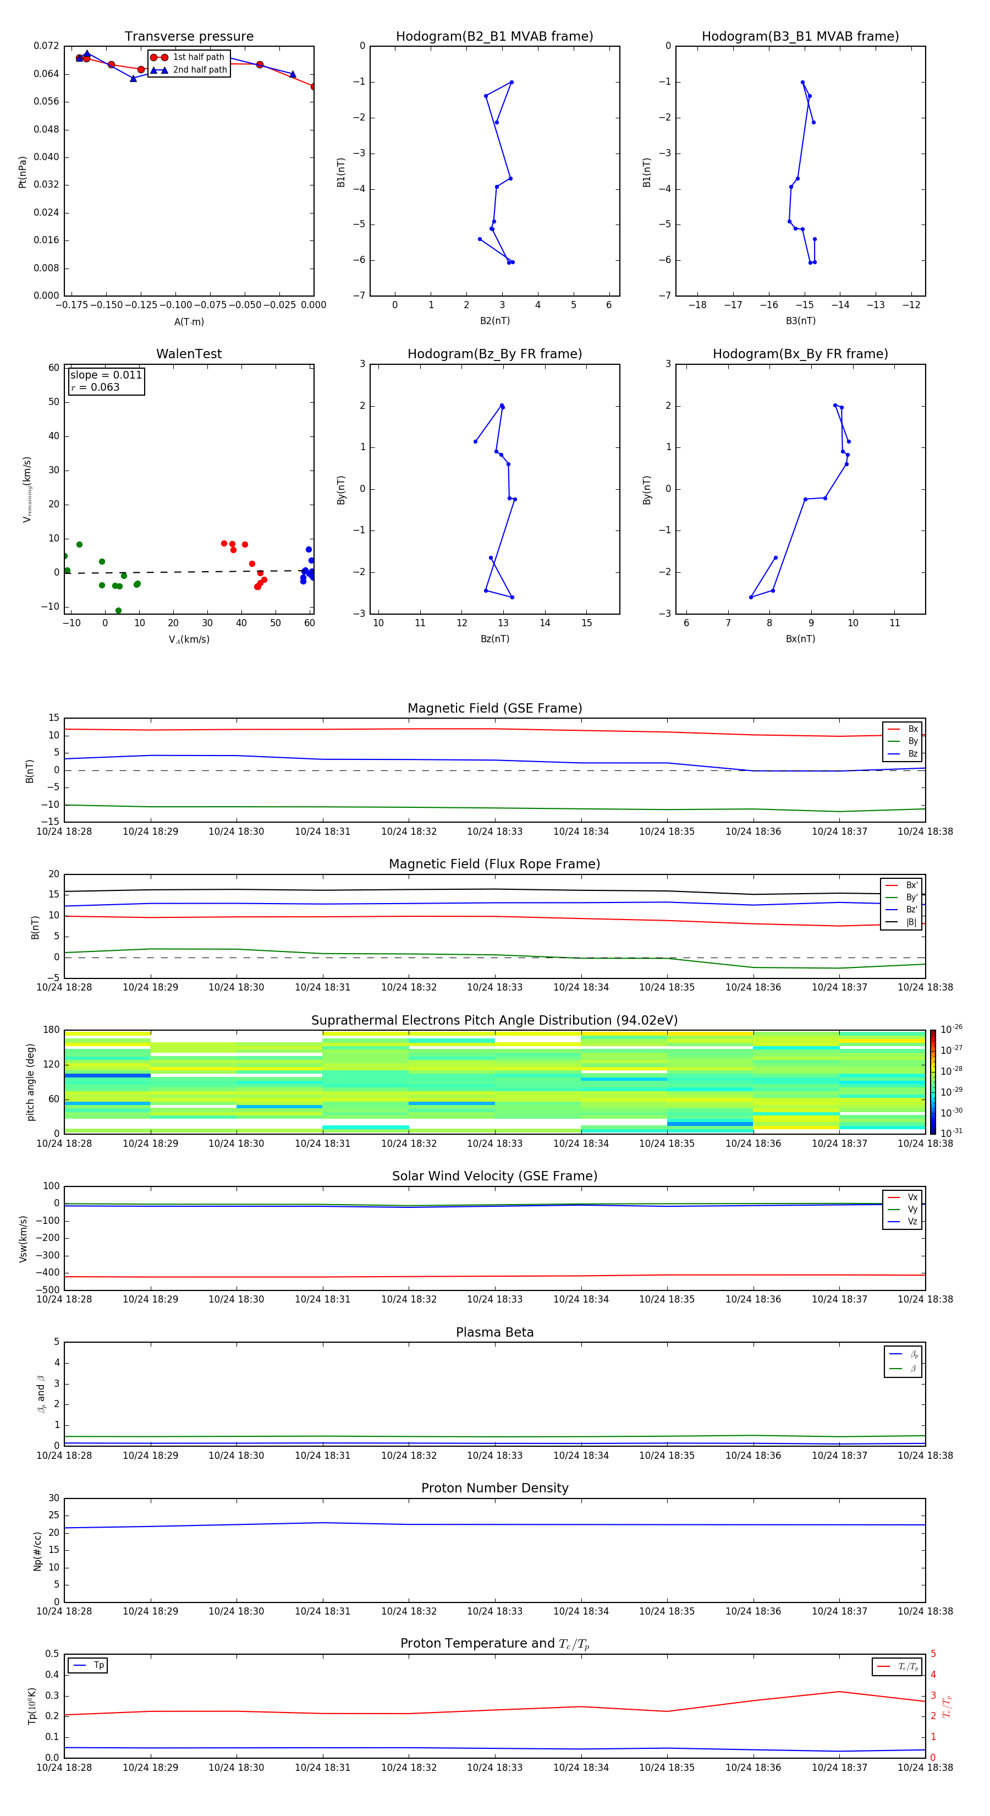Click the 'Proton Number Density' title
The width and height of the screenshot is (990, 1816).
pos(494,1488)
